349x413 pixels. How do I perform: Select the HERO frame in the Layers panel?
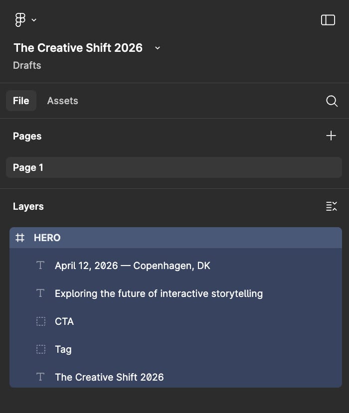click(x=47, y=238)
